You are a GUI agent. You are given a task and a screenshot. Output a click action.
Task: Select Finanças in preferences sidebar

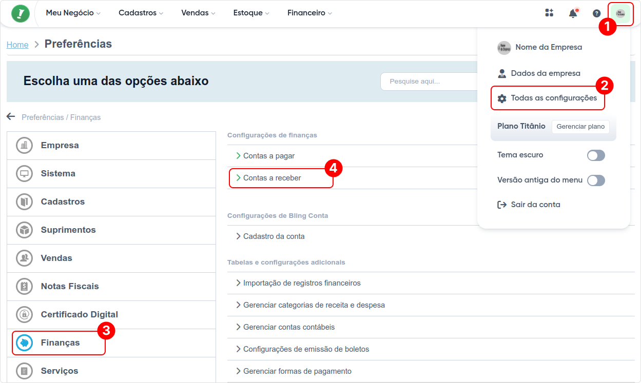pyautogui.click(x=111, y=343)
